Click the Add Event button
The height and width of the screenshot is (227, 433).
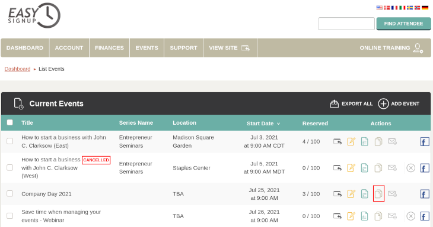[399, 103]
